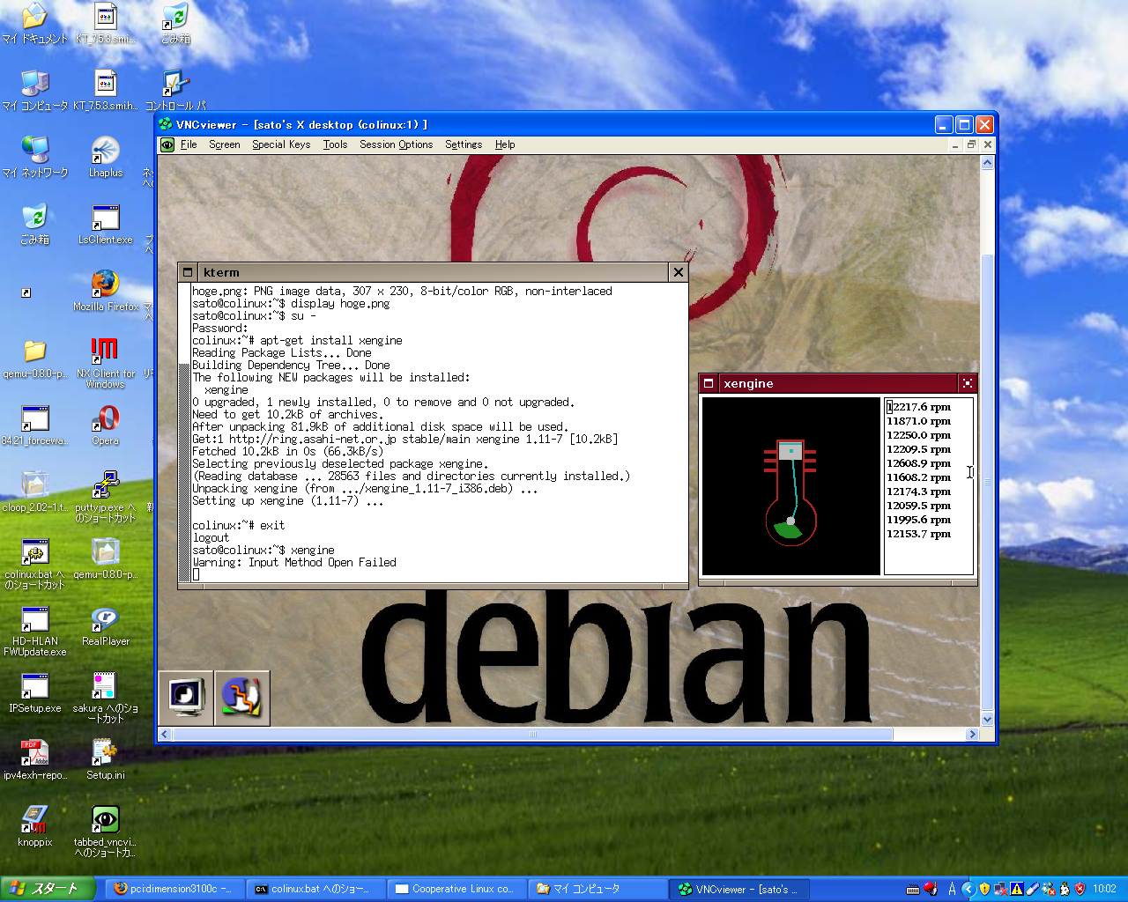Click the 11871.0 rpm entry
Screen dimensions: 1128x902
tap(919, 421)
